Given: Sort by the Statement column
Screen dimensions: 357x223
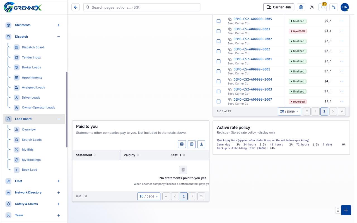Looking at the screenshot, I should [86, 155].
